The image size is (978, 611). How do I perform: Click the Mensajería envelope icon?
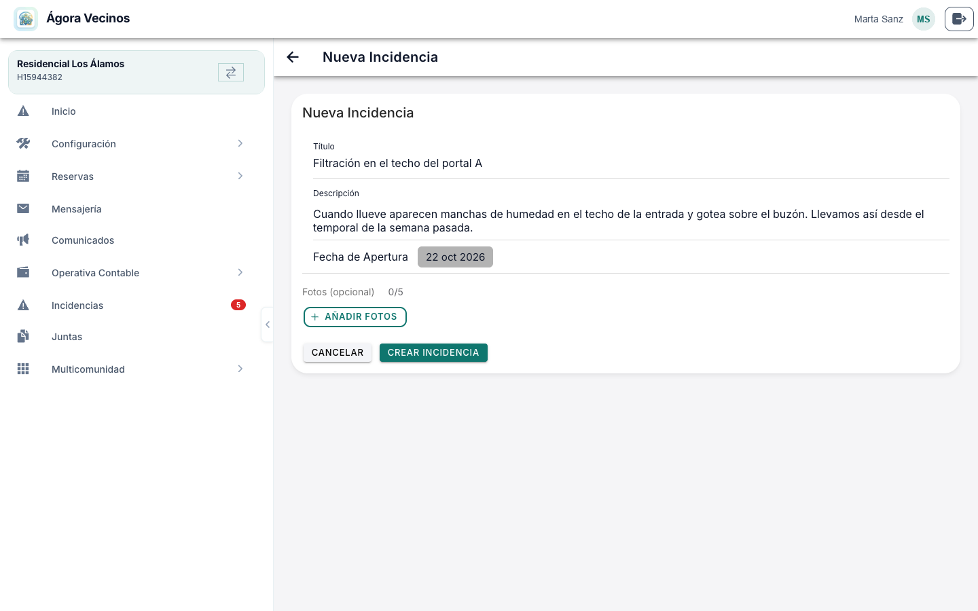pos(23,208)
